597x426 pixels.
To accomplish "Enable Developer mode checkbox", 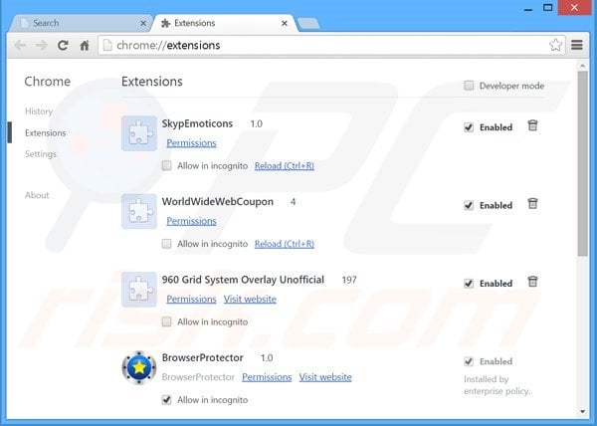I will (469, 86).
